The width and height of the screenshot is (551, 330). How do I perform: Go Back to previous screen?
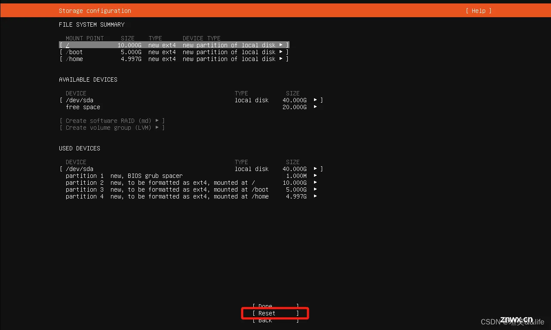[x=275, y=320]
